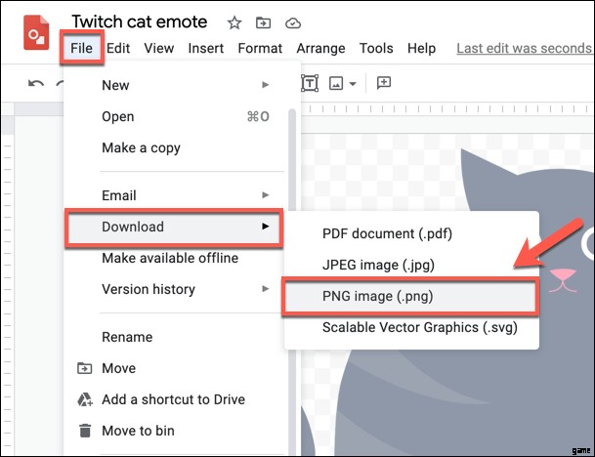Click the Drive shortcut icon in the menu

coord(85,399)
